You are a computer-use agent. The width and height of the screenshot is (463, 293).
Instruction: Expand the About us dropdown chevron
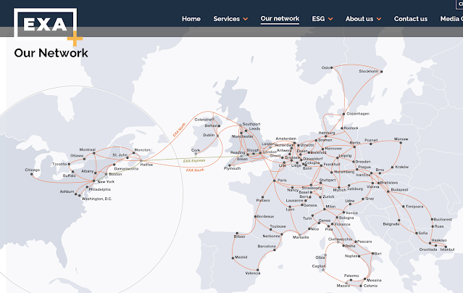coord(379,19)
